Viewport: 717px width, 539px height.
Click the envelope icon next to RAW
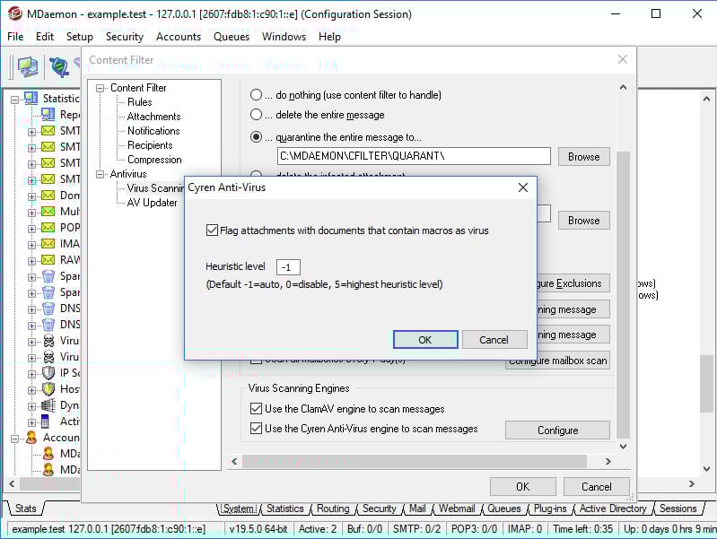(48, 260)
